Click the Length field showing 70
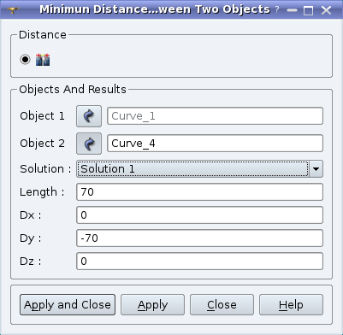Image resolution: width=343 pixels, height=335 pixels. tap(199, 192)
